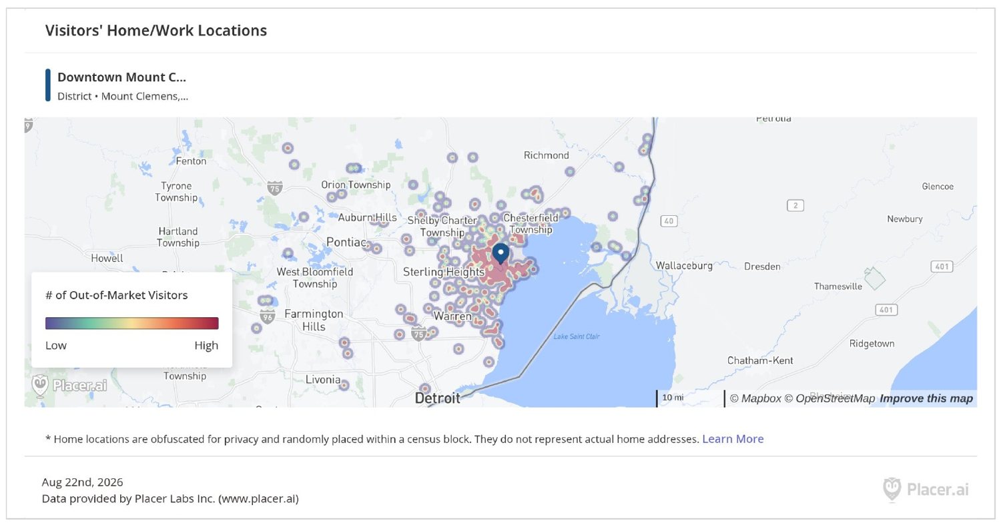This screenshot has height=525, width=1001.
Task: Click the Improve this map link
Action: (x=926, y=398)
